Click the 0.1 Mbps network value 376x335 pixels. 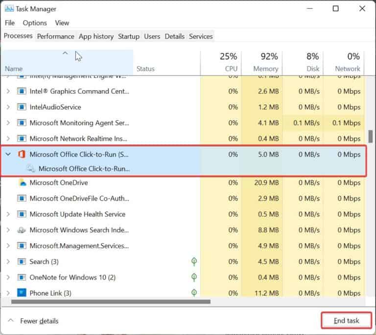(347, 123)
